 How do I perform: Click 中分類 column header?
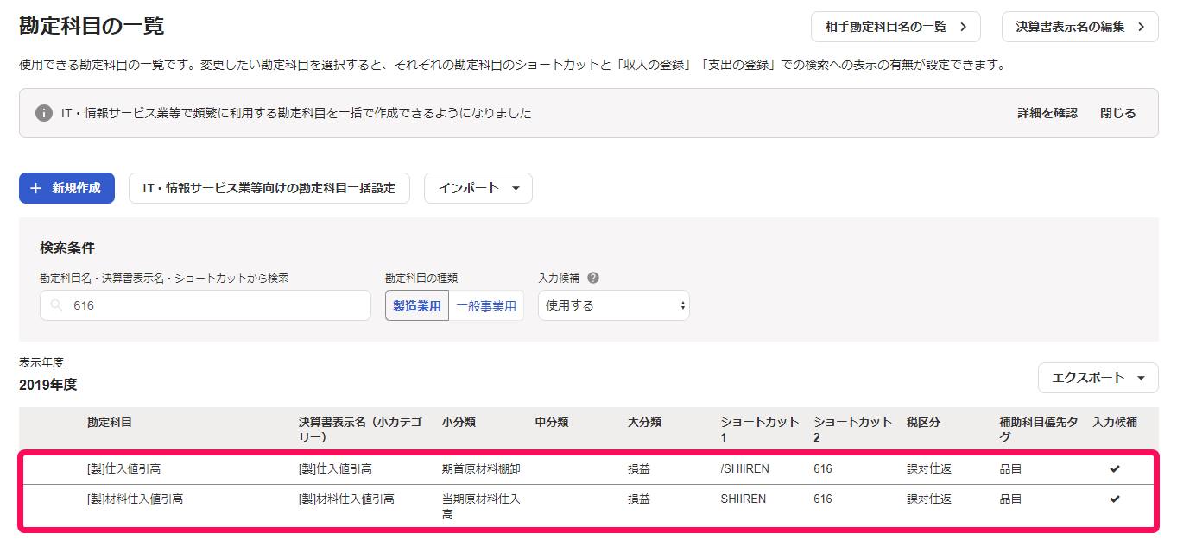[552, 422]
